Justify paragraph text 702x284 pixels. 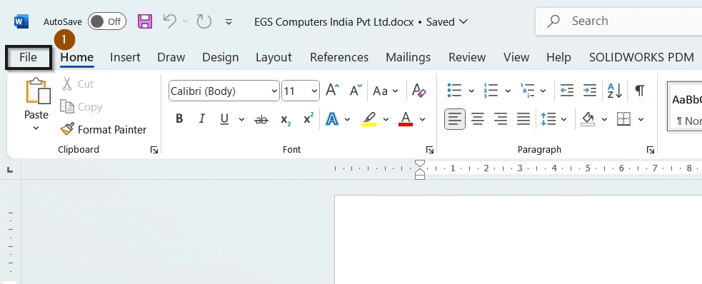523,119
